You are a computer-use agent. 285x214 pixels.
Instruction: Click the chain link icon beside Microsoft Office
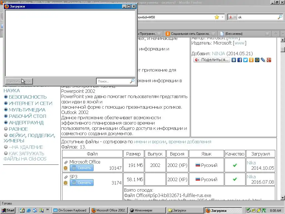coord(66,162)
